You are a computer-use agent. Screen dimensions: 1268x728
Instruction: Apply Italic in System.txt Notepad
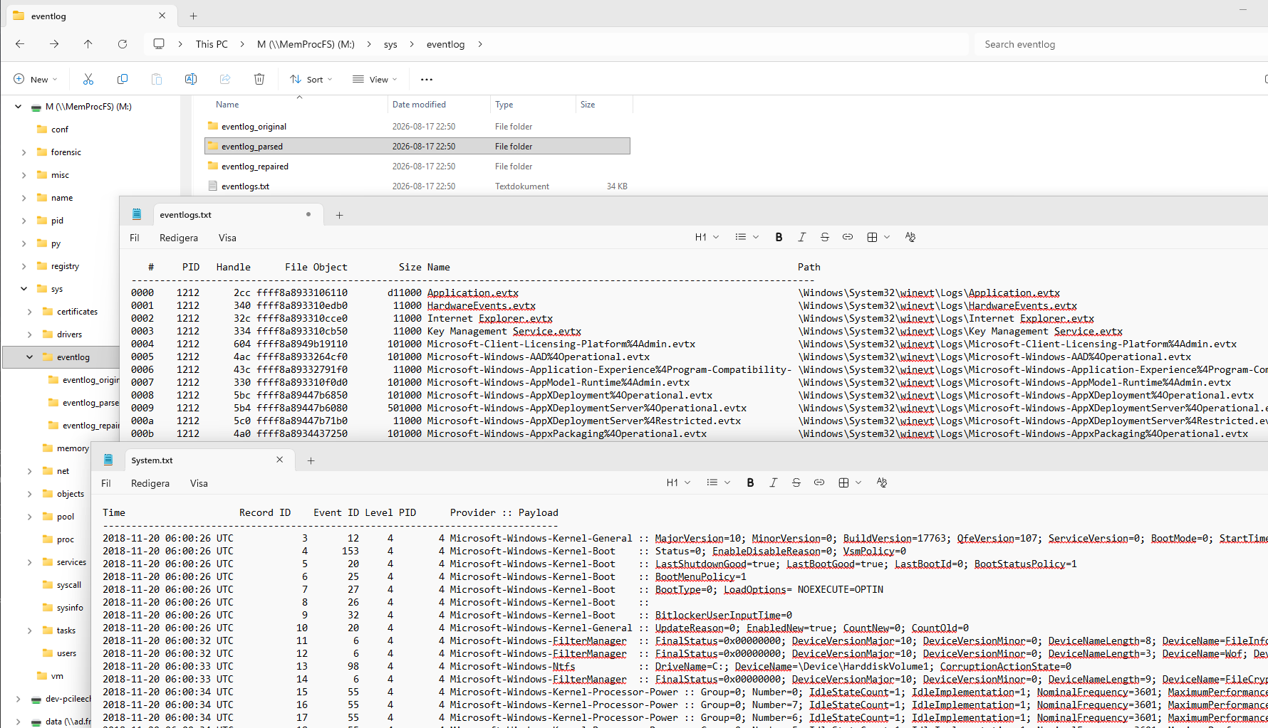coord(773,482)
